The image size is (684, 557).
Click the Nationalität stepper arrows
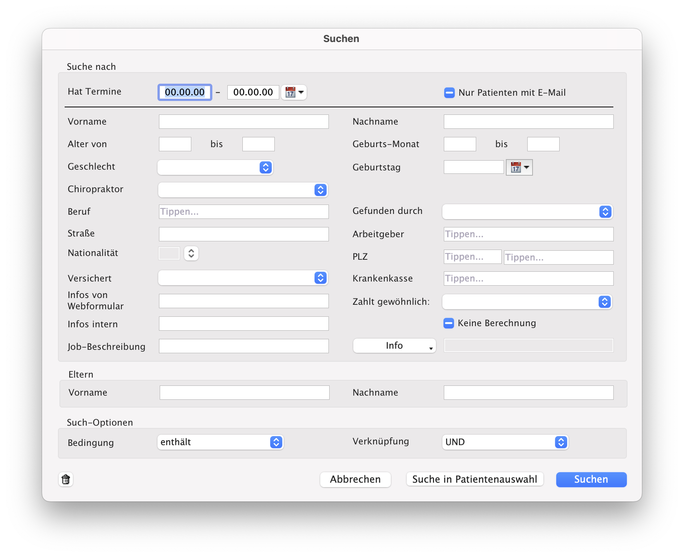pos(191,253)
